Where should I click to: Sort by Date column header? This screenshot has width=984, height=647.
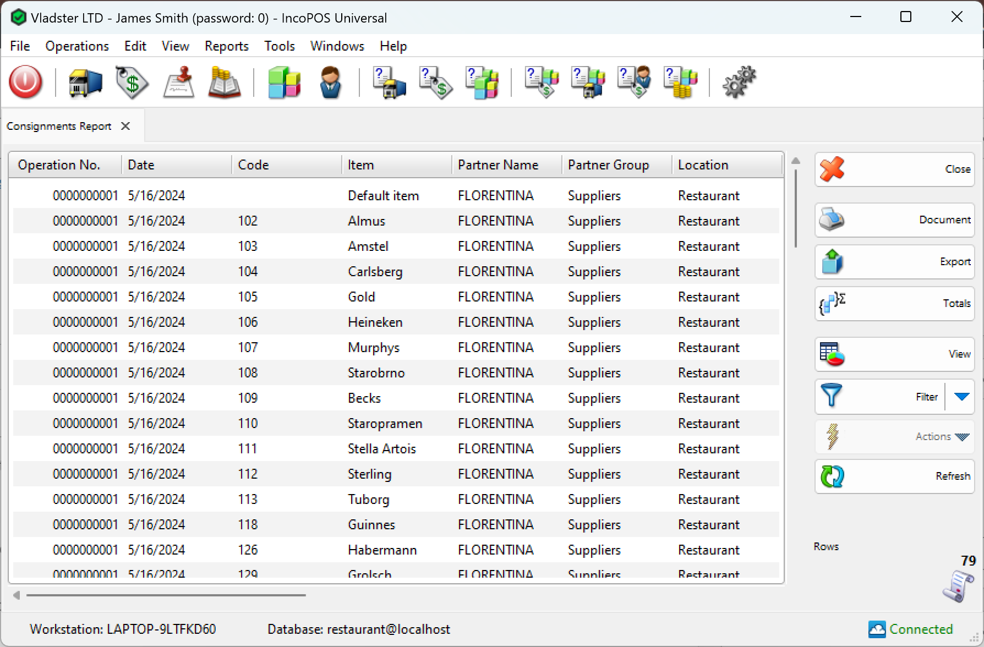177,165
